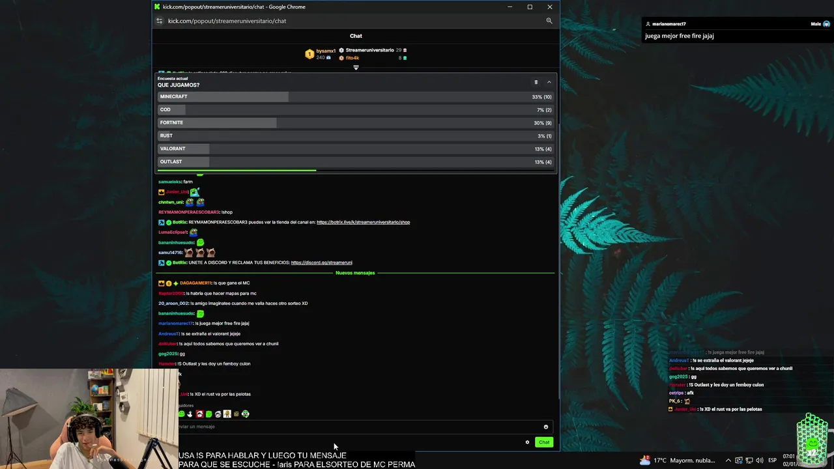Vote for RUST in the poll
The image size is (834, 469).
[356, 135]
